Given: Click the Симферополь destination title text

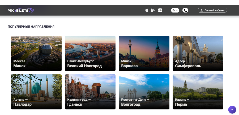Looking at the screenshot, I should (x=188, y=66).
